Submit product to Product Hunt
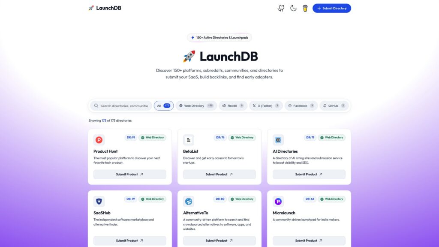The image size is (439, 247). coord(130,174)
